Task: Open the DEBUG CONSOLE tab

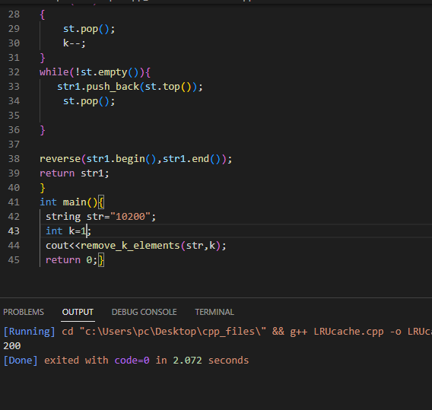Action: click(x=144, y=312)
